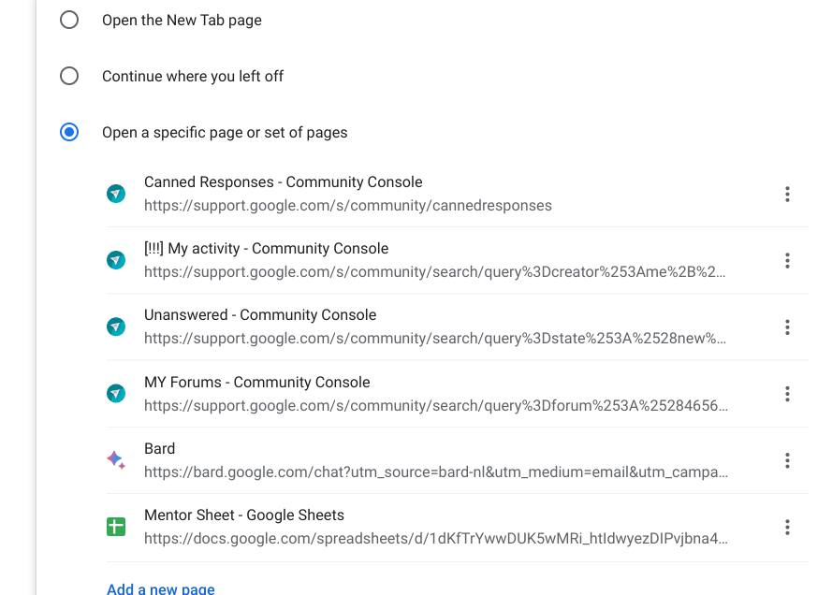This screenshot has height=595, width=832.
Task: Open more actions menu for Unanswered
Action: coord(787,327)
